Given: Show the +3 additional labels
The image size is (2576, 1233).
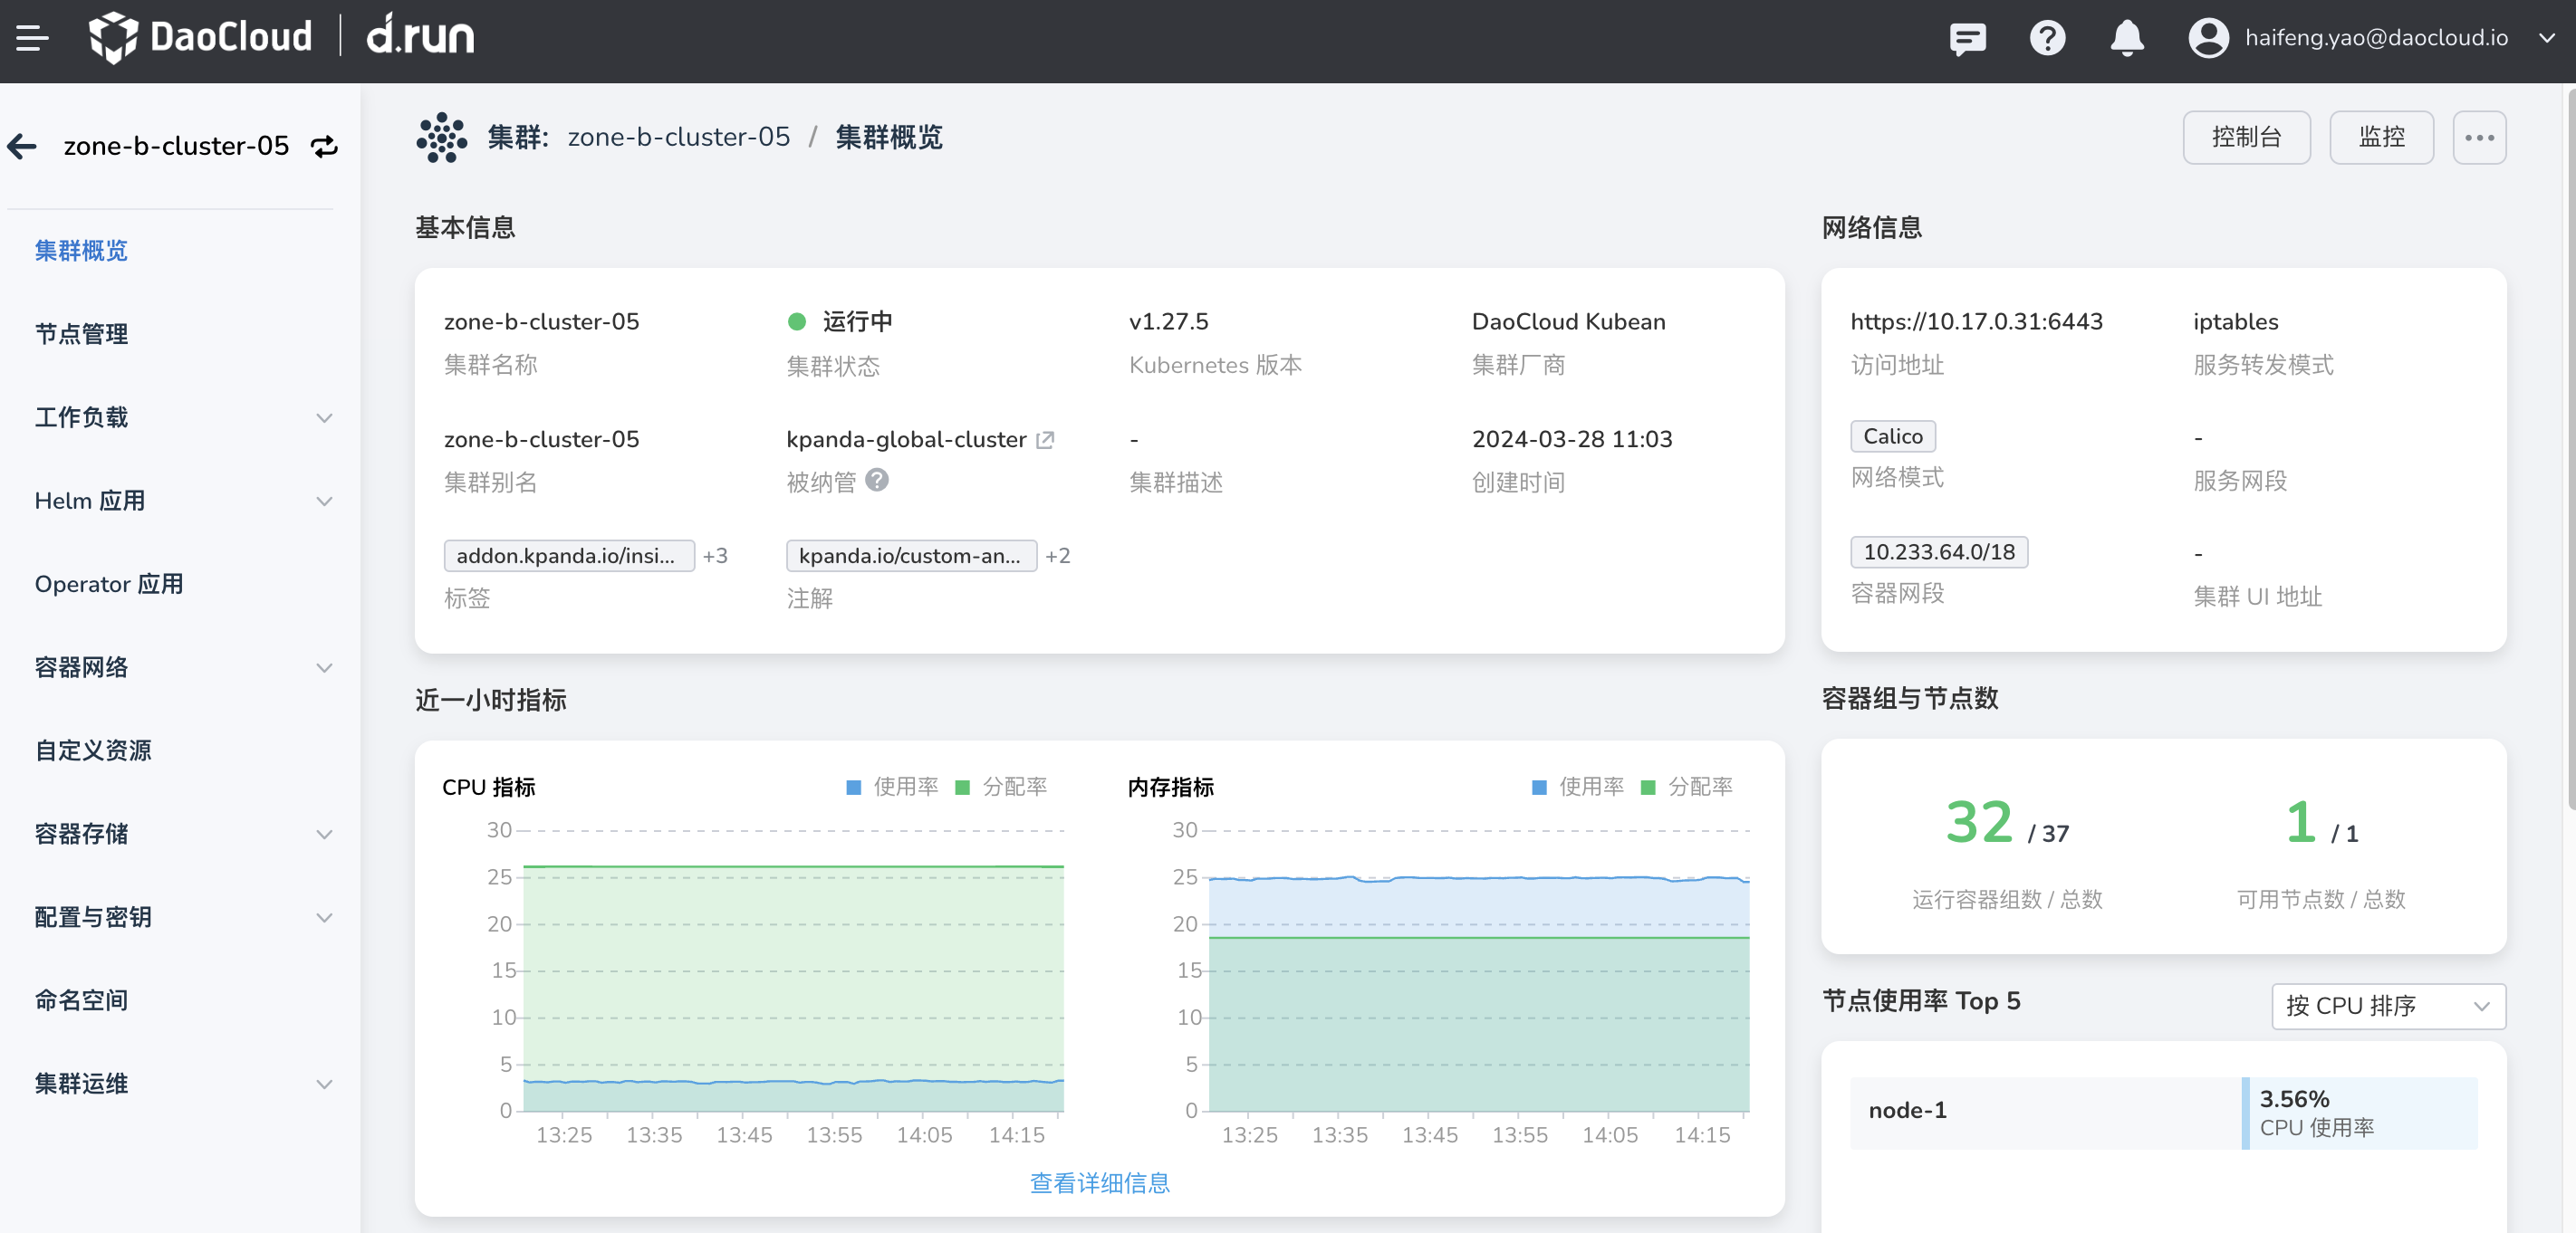Looking at the screenshot, I should [x=715, y=556].
